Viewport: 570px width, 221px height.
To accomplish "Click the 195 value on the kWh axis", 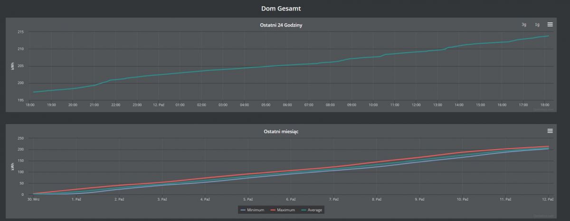I will (21, 100).
